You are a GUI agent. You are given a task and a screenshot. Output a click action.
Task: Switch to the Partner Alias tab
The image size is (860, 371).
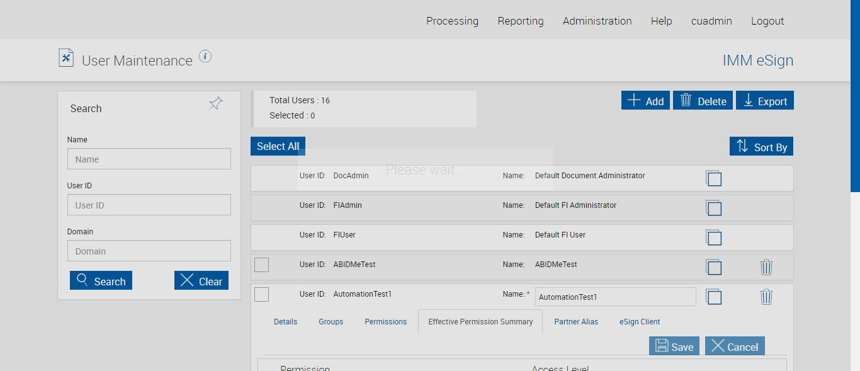click(x=576, y=322)
